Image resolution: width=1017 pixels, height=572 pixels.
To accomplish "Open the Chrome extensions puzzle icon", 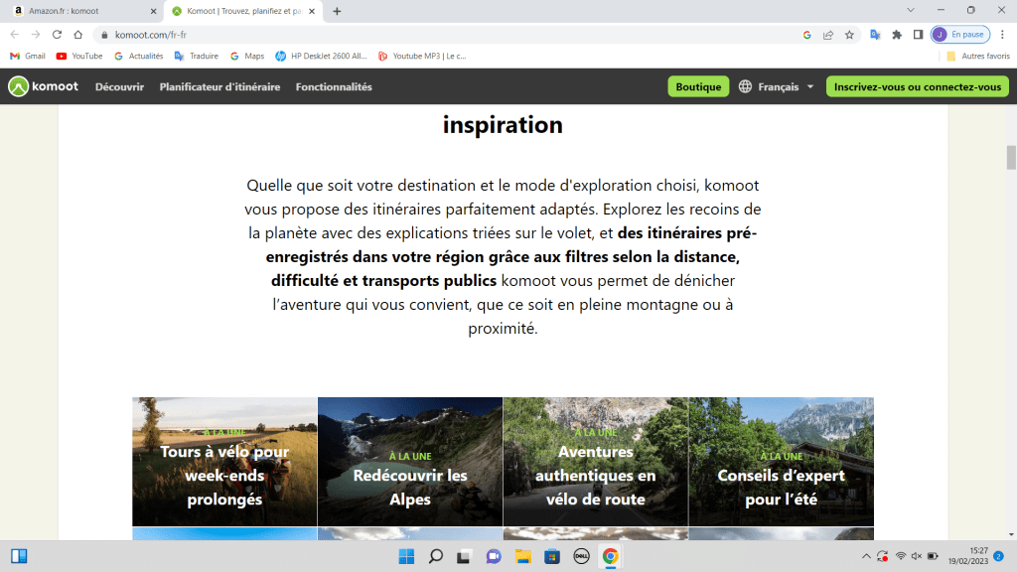I will tap(897, 34).
